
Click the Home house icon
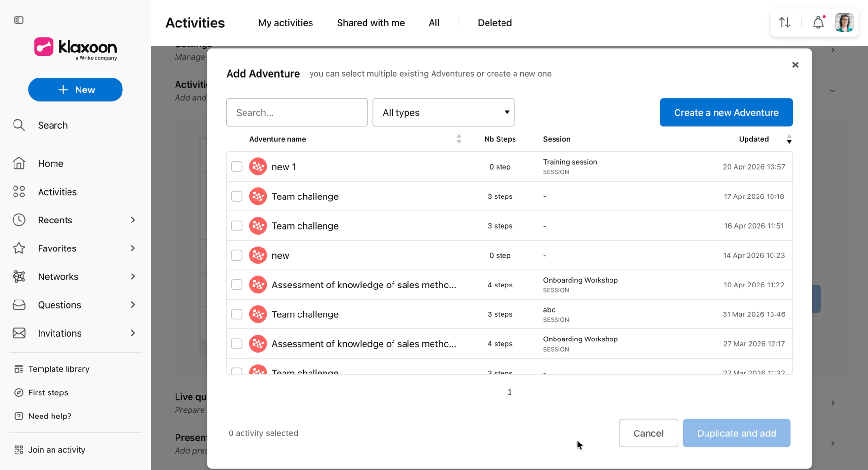point(19,163)
